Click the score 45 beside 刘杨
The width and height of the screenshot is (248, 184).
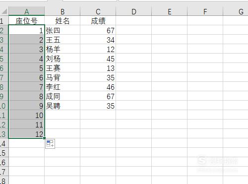click(98, 58)
